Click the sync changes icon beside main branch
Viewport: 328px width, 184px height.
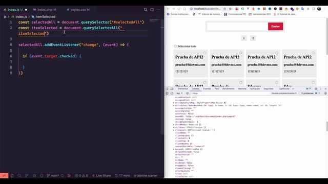pos(63,176)
